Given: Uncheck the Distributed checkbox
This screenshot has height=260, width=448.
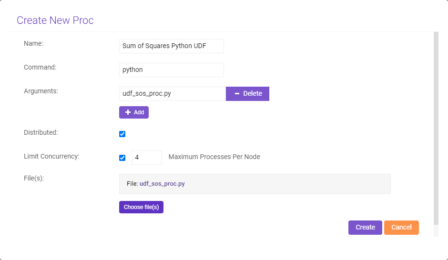Looking at the screenshot, I should (x=122, y=134).
